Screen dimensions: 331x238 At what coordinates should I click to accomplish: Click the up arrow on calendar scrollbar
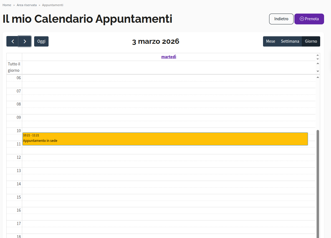pos(318,78)
